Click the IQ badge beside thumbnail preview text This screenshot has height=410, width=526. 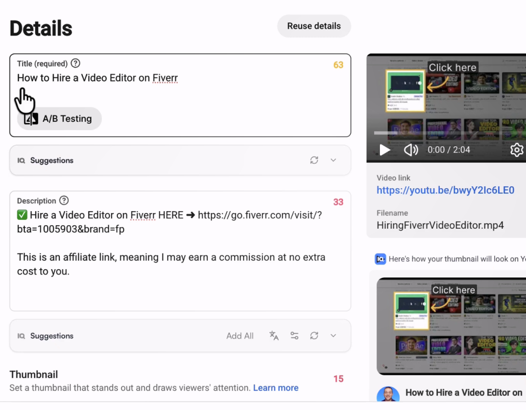tap(380, 259)
